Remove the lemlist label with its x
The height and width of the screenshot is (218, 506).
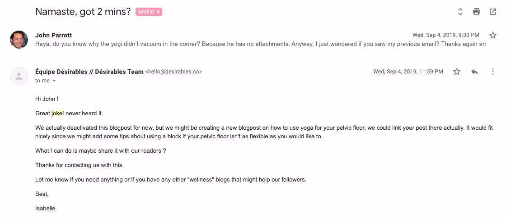158,12
